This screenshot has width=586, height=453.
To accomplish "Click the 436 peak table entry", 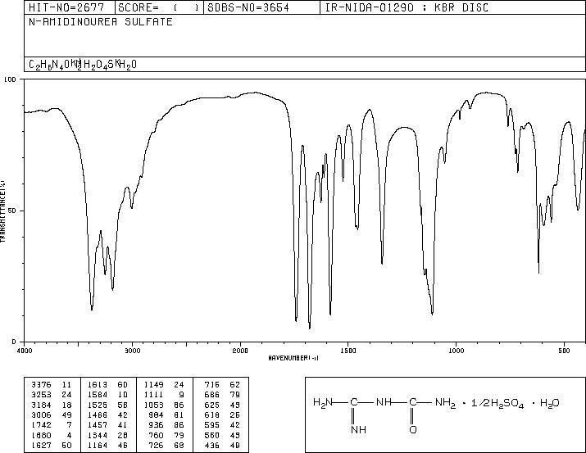I will point(222,445).
